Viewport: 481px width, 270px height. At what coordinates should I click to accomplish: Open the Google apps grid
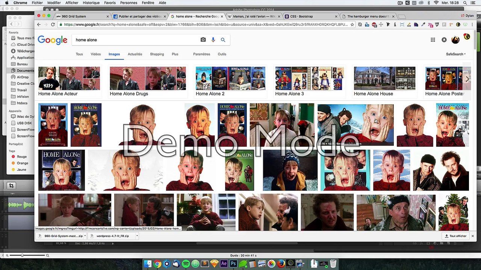pyautogui.click(x=433, y=40)
